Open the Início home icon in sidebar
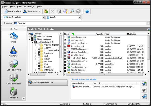151x106 pixels. point(14,36)
